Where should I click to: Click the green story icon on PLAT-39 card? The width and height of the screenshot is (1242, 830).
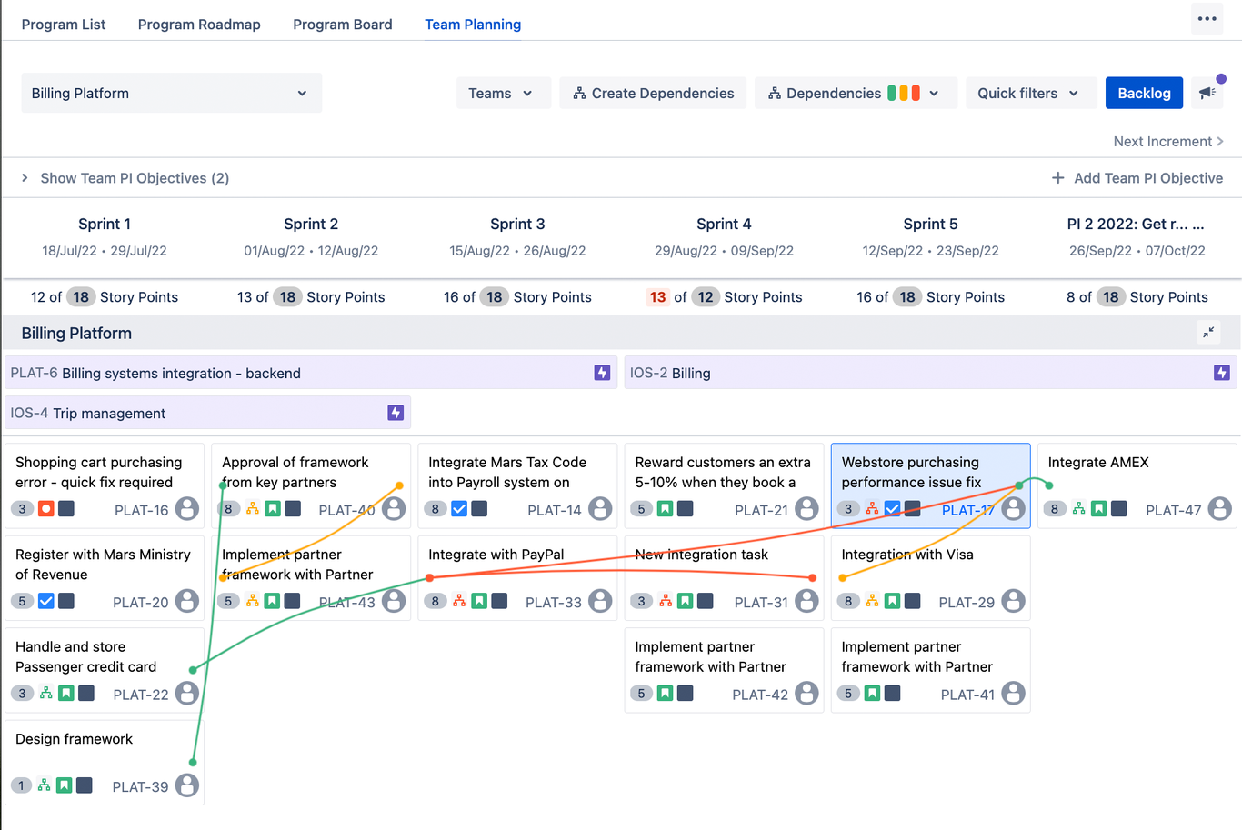click(63, 785)
